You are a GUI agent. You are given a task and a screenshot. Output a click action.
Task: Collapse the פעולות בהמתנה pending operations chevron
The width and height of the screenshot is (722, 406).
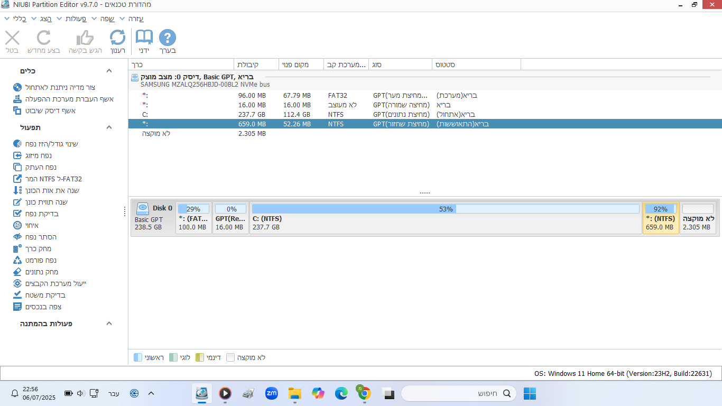[109, 324]
